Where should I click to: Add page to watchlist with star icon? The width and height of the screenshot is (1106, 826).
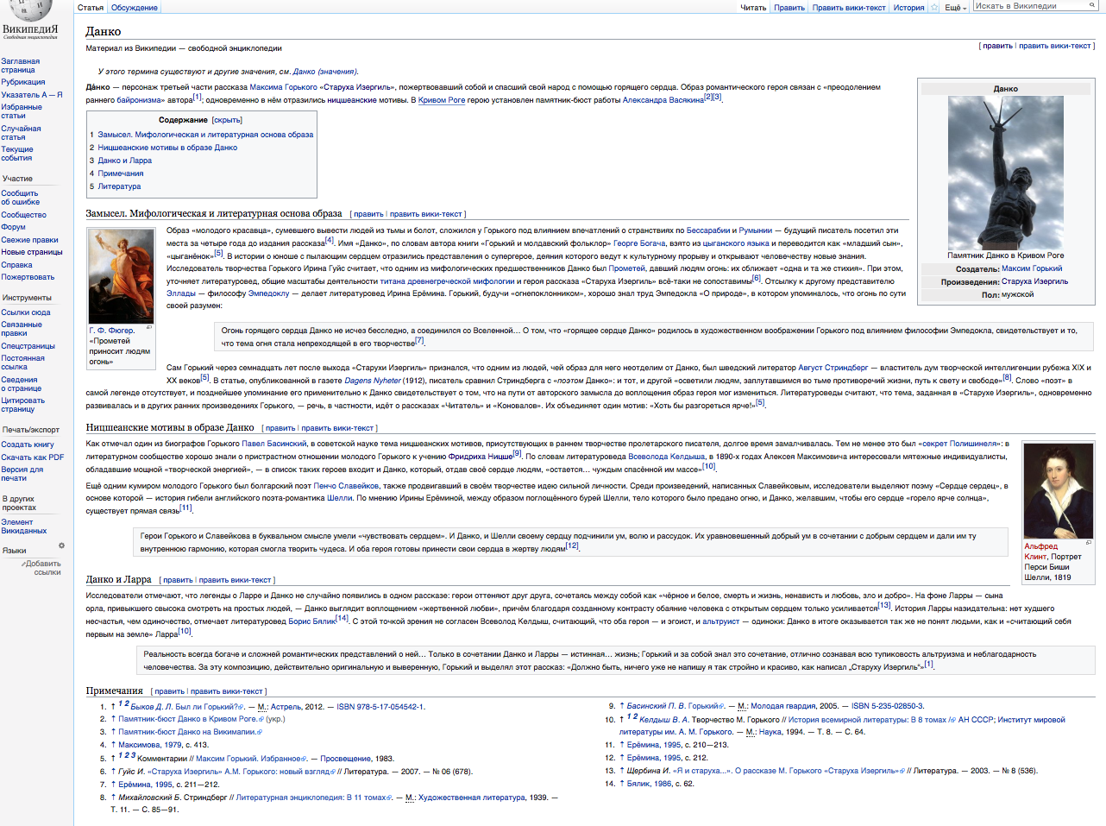point(934,8)
